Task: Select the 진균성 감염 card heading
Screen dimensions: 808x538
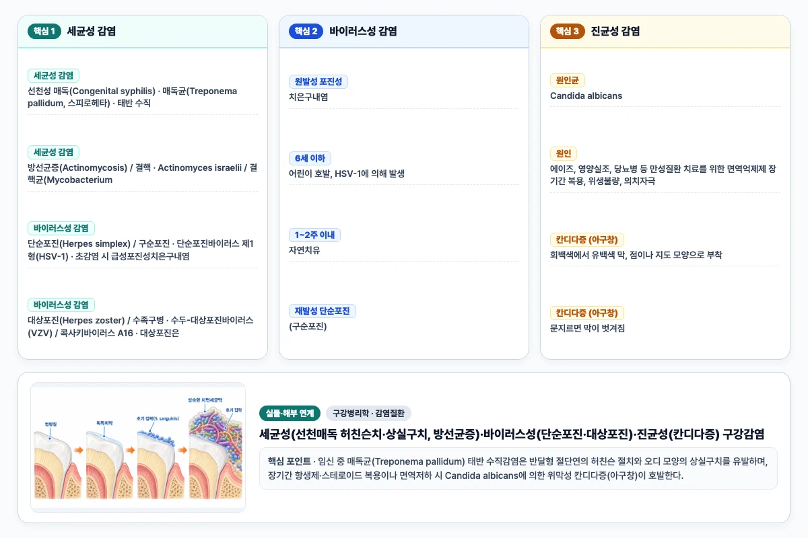Action: [x=615, y=31]
